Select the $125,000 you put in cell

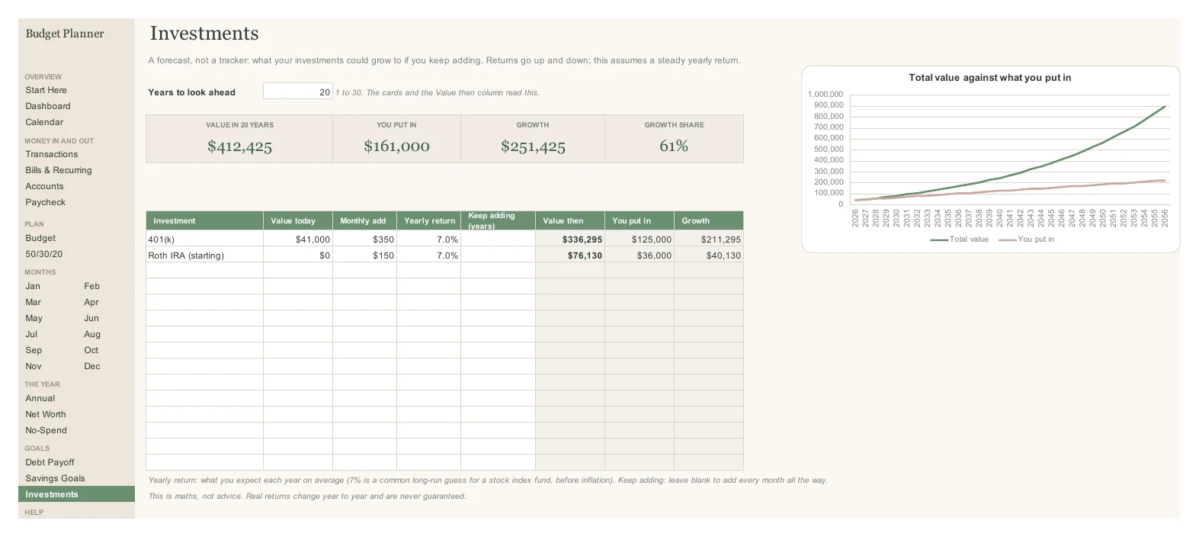(640, 240)
